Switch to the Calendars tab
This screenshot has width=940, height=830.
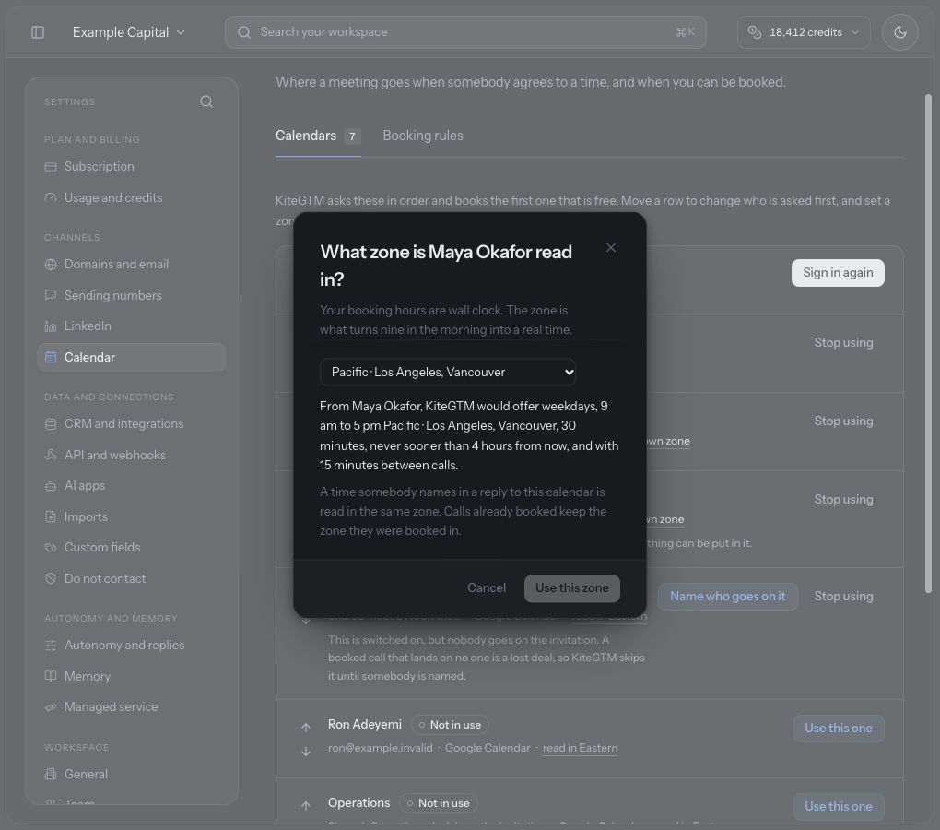click(x=318, y=136)
